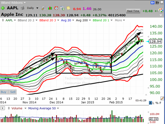
Task: Click the up-down arrow icon before AAPL legend
Action: click(x=3, y=20)
